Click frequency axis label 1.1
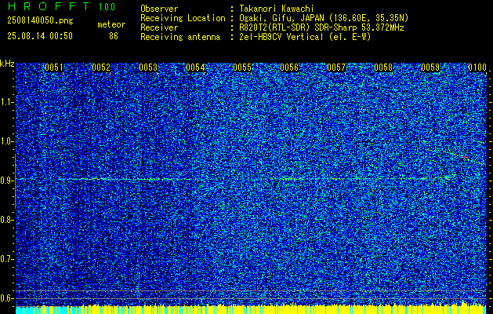Screen dimensions: 493x314 tap(6, 102)
